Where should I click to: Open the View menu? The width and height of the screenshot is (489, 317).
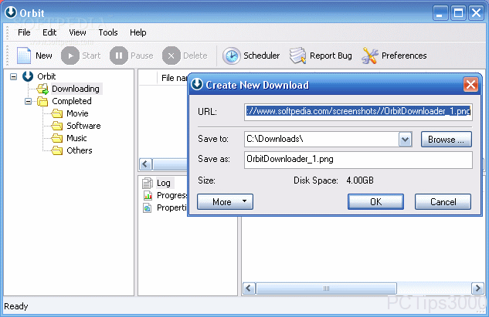[77, 32]
